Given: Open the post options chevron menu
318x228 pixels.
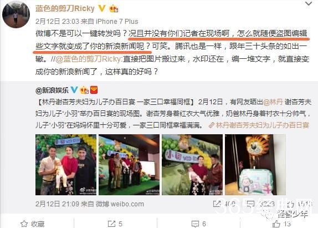Looking at the screenshot, I should click(x=309, y=3).
